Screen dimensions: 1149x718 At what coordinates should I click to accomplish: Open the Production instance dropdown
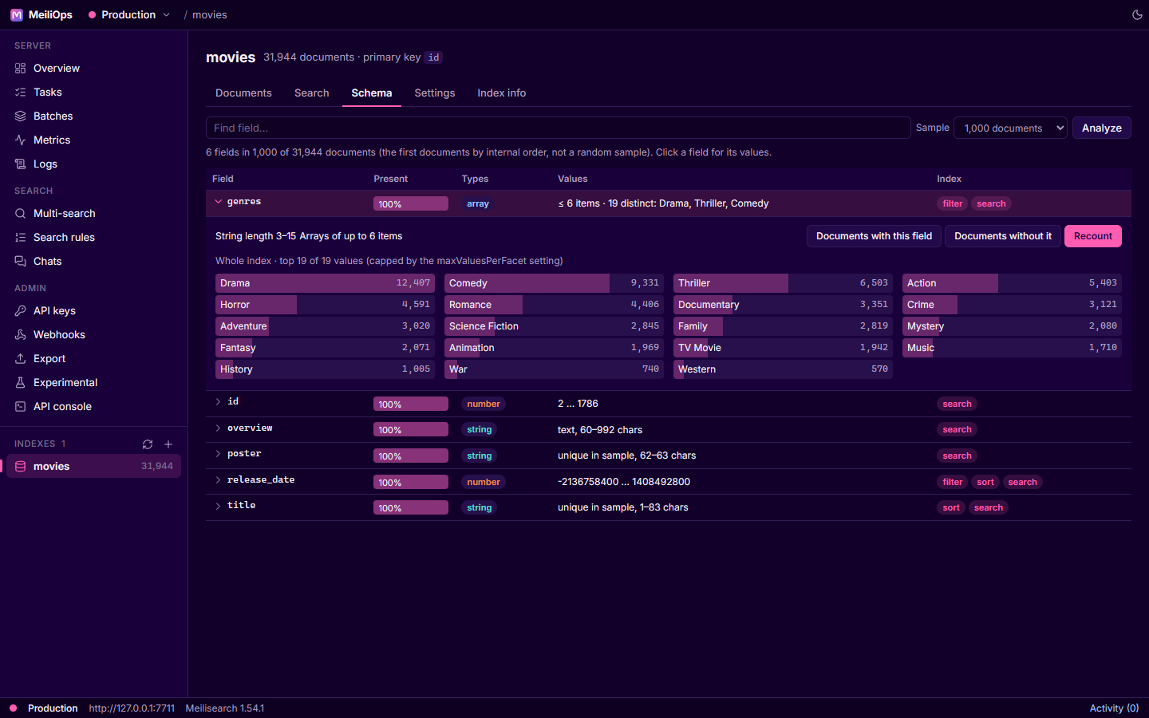(129, 14)
